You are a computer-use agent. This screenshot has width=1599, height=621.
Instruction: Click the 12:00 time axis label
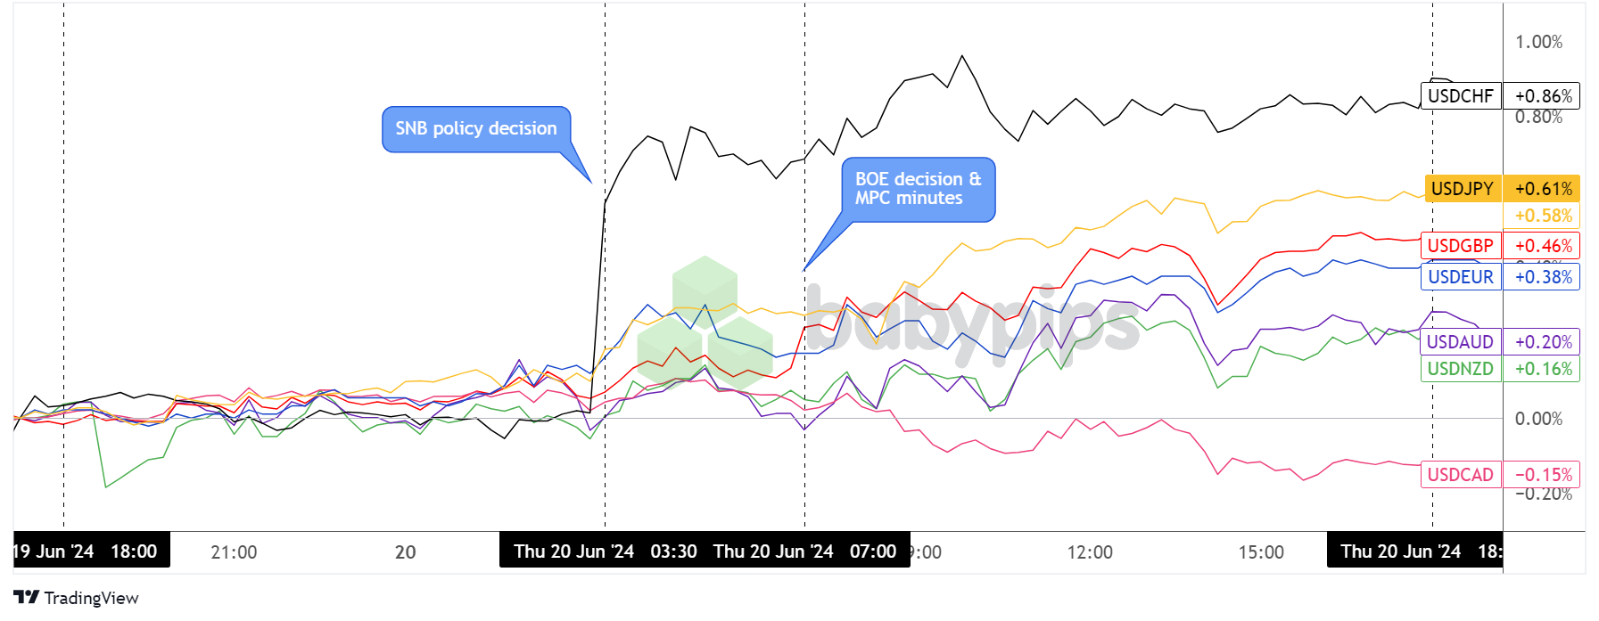pyautogui.click(x=1090, y=552)
